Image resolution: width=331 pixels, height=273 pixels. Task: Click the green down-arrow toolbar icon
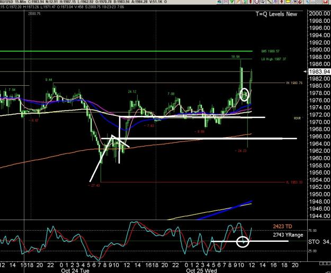pos(232,2)
